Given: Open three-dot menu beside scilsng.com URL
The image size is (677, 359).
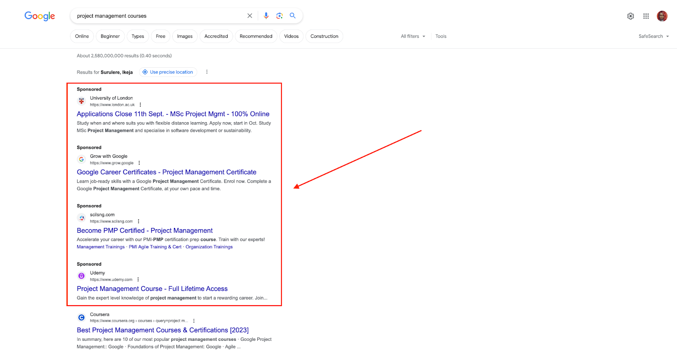Looking at the screenshot, I should click(x=138, y=222).
